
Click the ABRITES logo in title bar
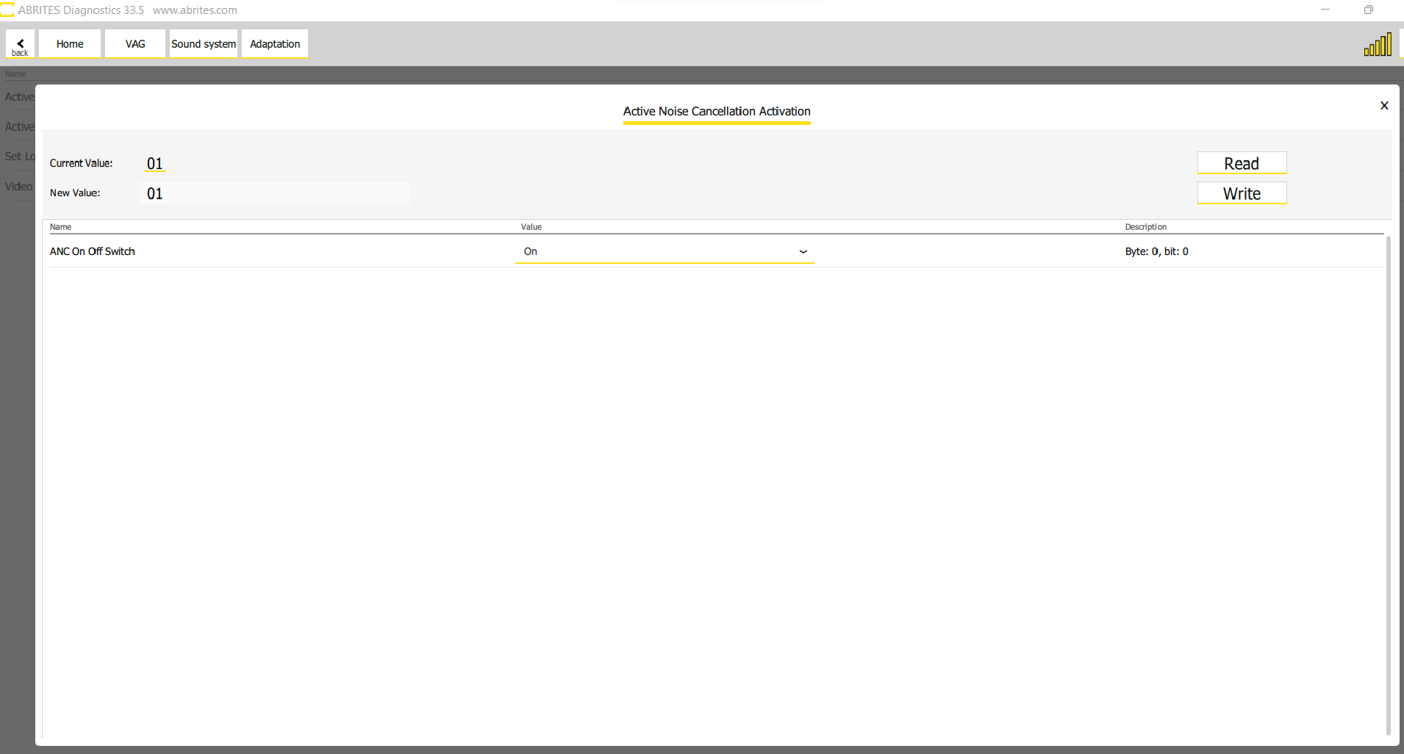click(7, 10)
